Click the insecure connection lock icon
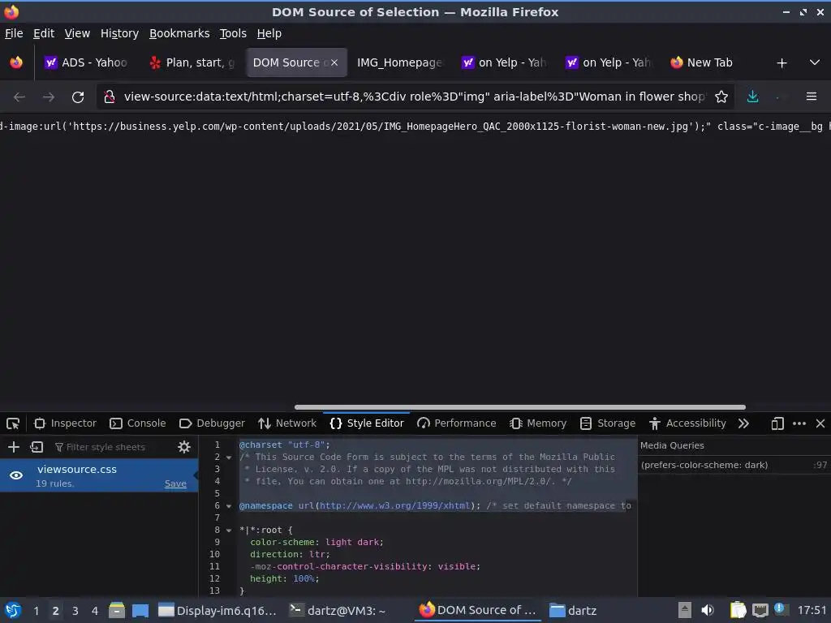The width and height of the screenshot is (831, 623). [x=110, y=97]
